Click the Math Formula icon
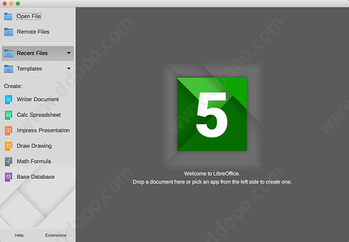Image resolution: width=349 pixels, height=242 pixels. [8, 162]
